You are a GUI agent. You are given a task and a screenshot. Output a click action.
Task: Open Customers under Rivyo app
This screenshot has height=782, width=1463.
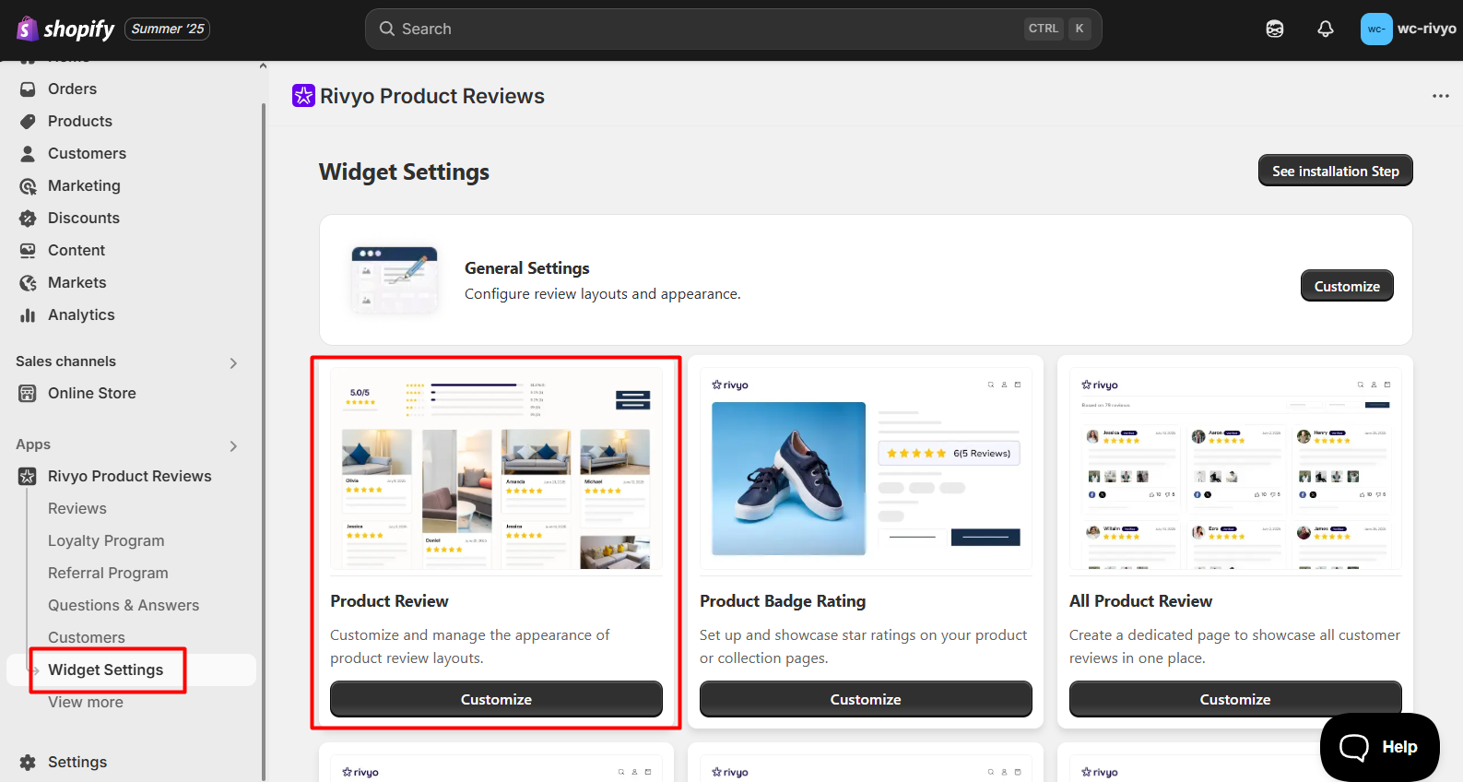[87, 638]
